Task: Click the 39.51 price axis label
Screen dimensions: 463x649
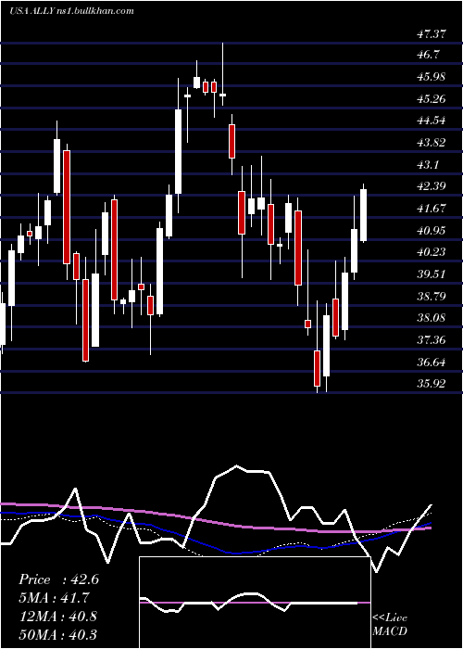Action: (x=432, y=274)
